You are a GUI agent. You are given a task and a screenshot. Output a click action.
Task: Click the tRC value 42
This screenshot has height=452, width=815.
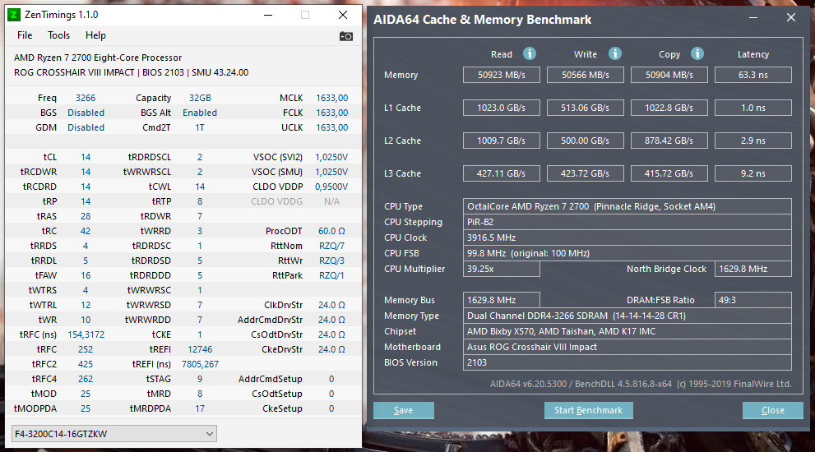click(86, 231)
